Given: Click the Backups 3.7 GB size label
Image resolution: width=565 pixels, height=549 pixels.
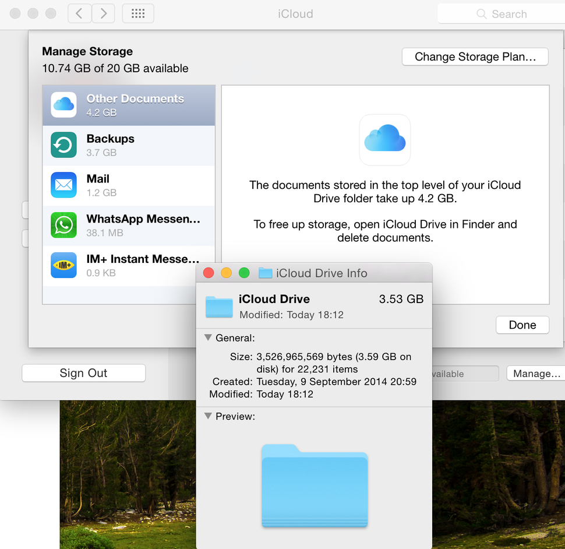Looking at the screenshot, I should point(101,153).
